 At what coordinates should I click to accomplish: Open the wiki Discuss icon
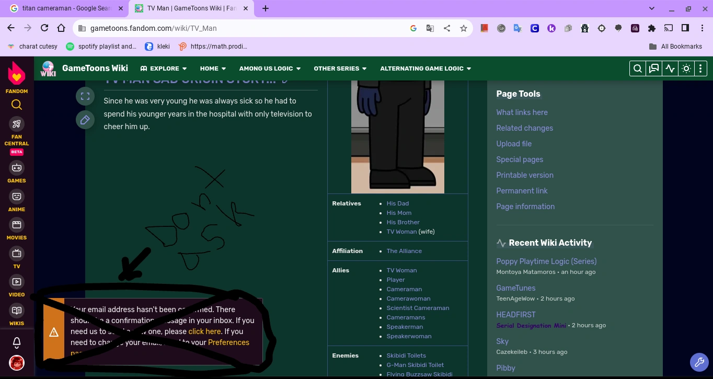pyautogui.click(x=654, y=68)
